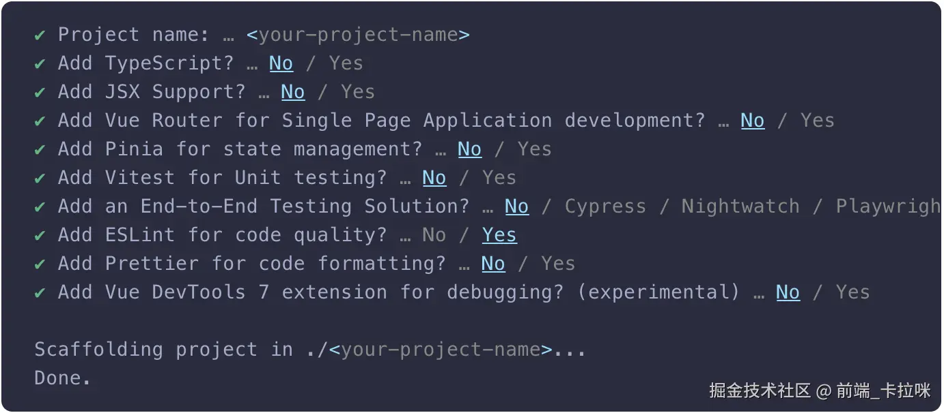The width and height of the screenshot is (944, 413).
Task: Click the "Done." output text
Action: pos(62,378)
